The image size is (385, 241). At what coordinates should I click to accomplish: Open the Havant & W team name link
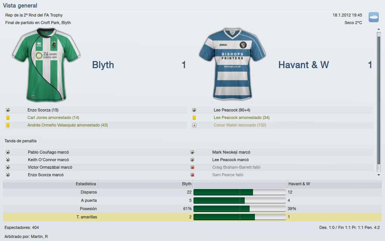(304, 65)
